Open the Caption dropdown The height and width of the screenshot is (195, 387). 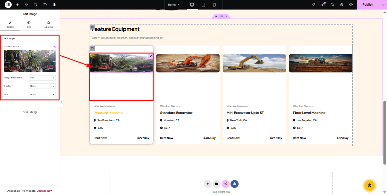click(42, 86)
